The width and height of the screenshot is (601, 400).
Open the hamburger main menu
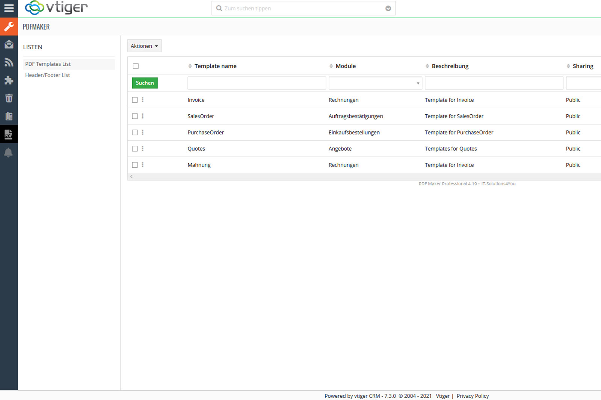click(x=9, y=8)
